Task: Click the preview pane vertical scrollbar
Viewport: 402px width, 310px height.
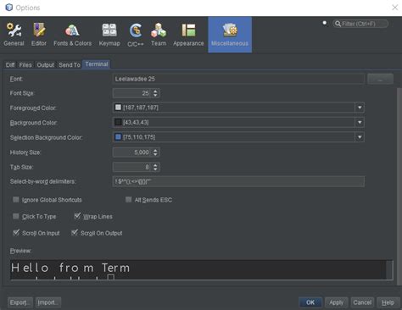Action: (x=389, y=270)
